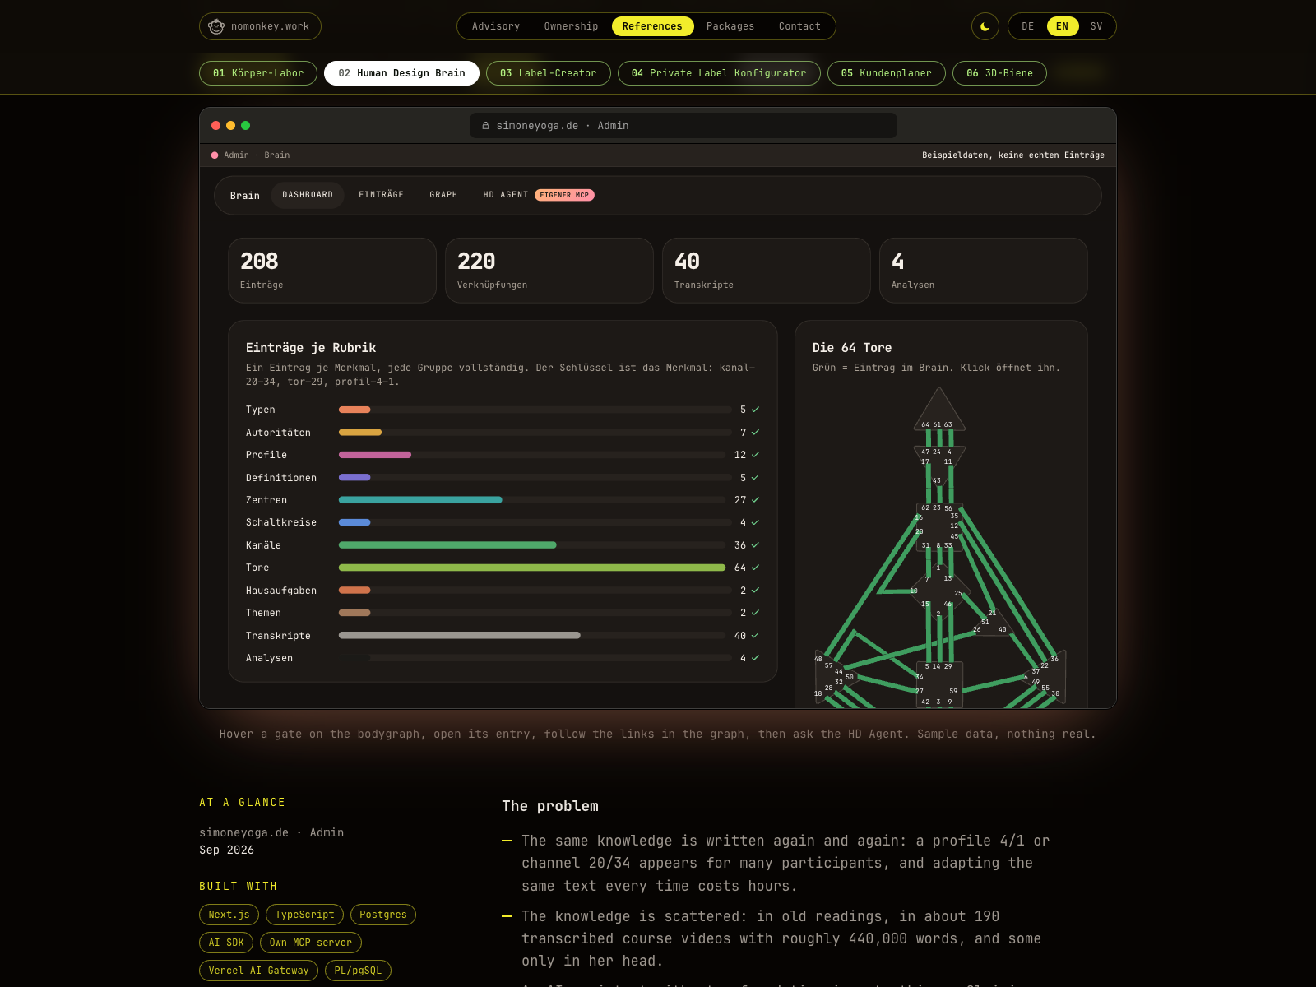Click the lock icon in address bar
The image size is (1316, 987).
pos(485,126)
